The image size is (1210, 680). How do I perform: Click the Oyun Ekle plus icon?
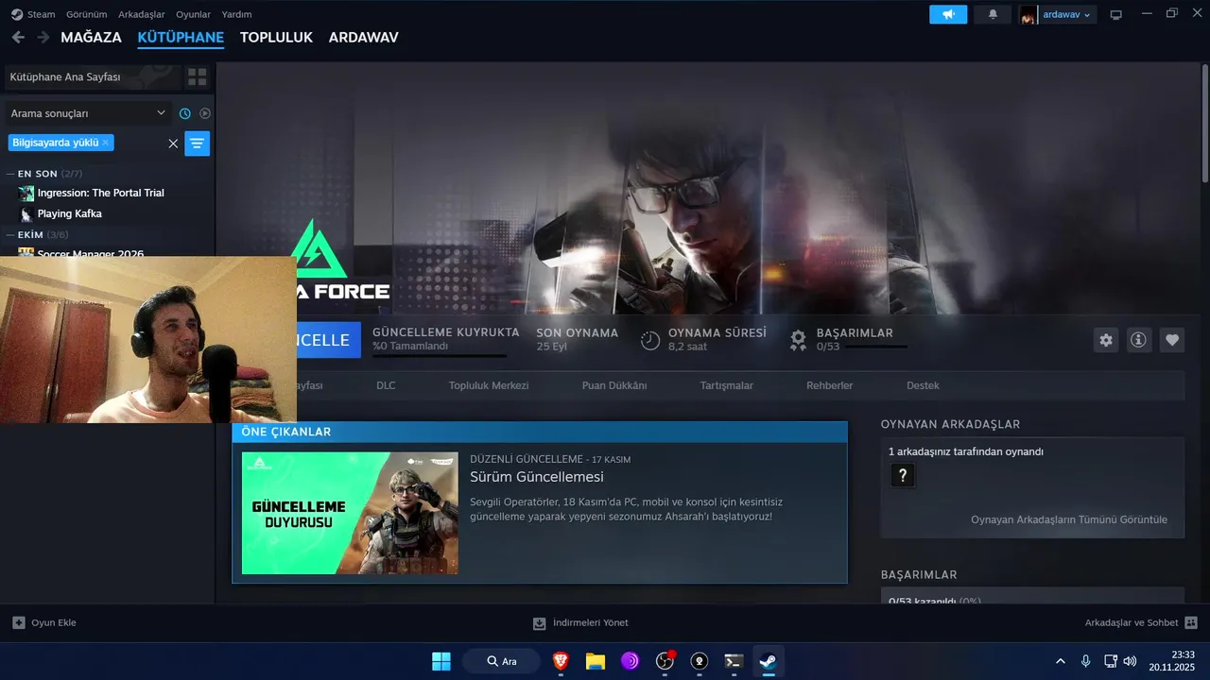click(x=19, y=622)
